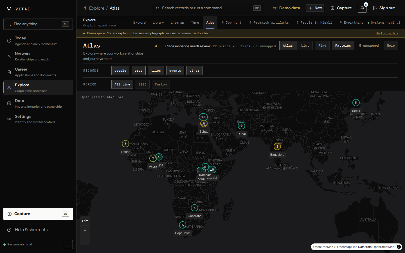Open the New item menu

pyautogui.click(x=315, y=8)
